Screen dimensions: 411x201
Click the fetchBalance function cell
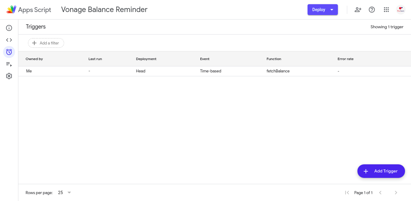click(278, 71)
